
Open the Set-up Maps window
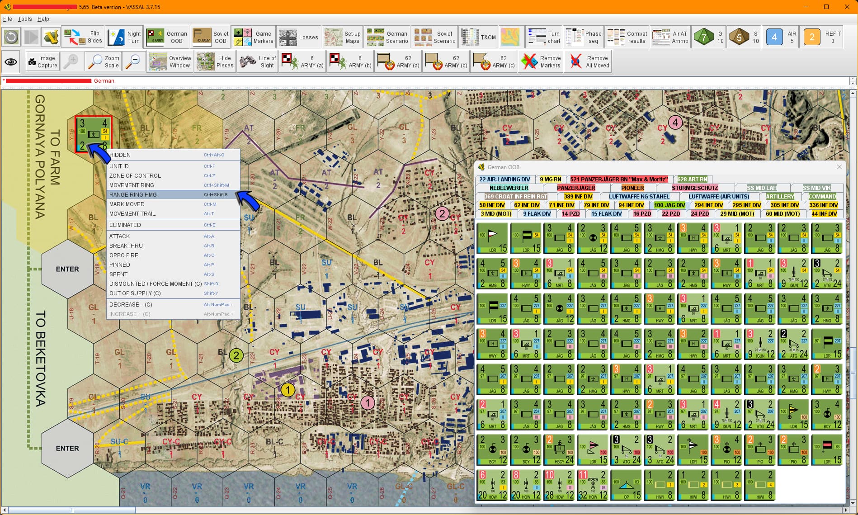343,37
